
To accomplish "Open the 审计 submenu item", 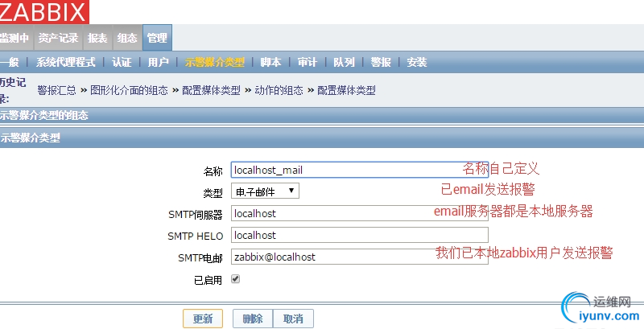I will click(x=308, y=63).
